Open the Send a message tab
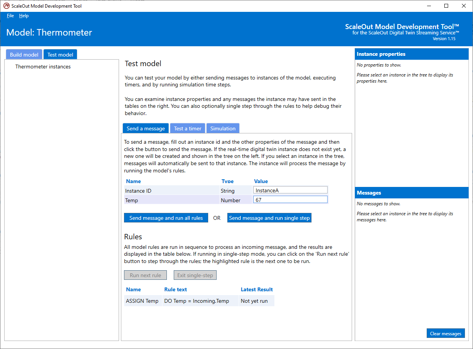473x349 pixels. 145,128
